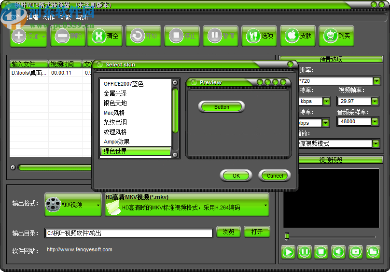This screenshot has height=272, width=390.
Task: Play the video preview
Action: pyautogui.click(x=288, y=252)
